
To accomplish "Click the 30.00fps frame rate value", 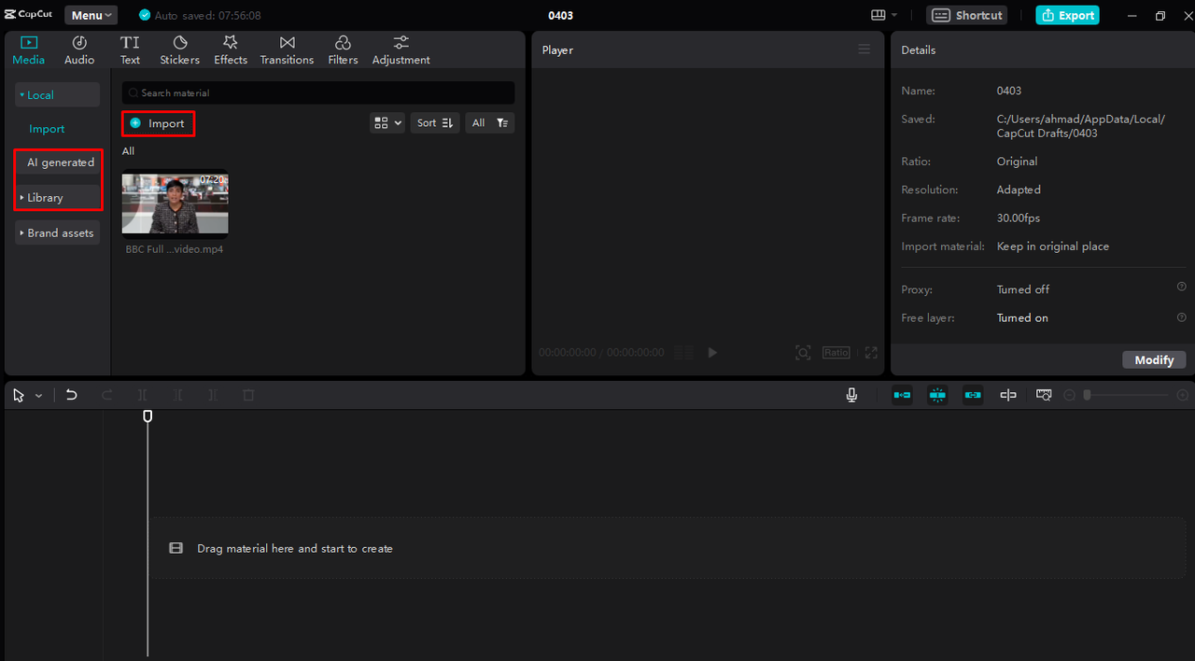I will pos(1019,218).
